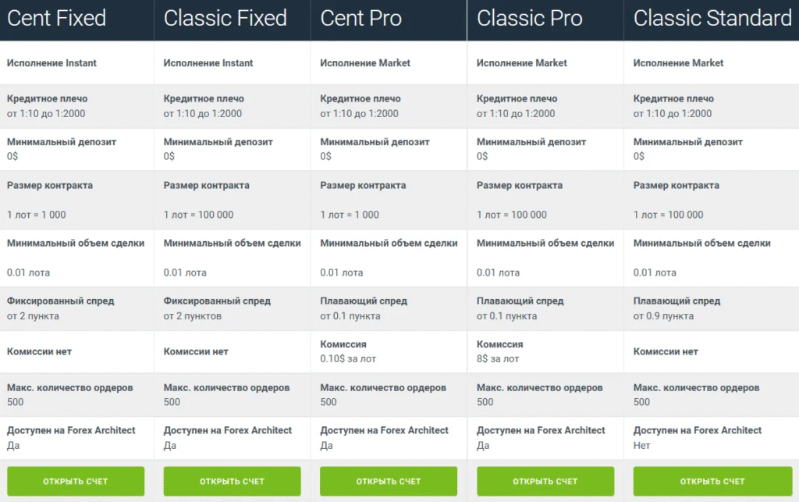Image resolution: width=799 pixels, height=502 pixels.
Task: Click 1 лот = 1 000 in Cent Pro
Action: pyautogui.click(x=350, y=215)
